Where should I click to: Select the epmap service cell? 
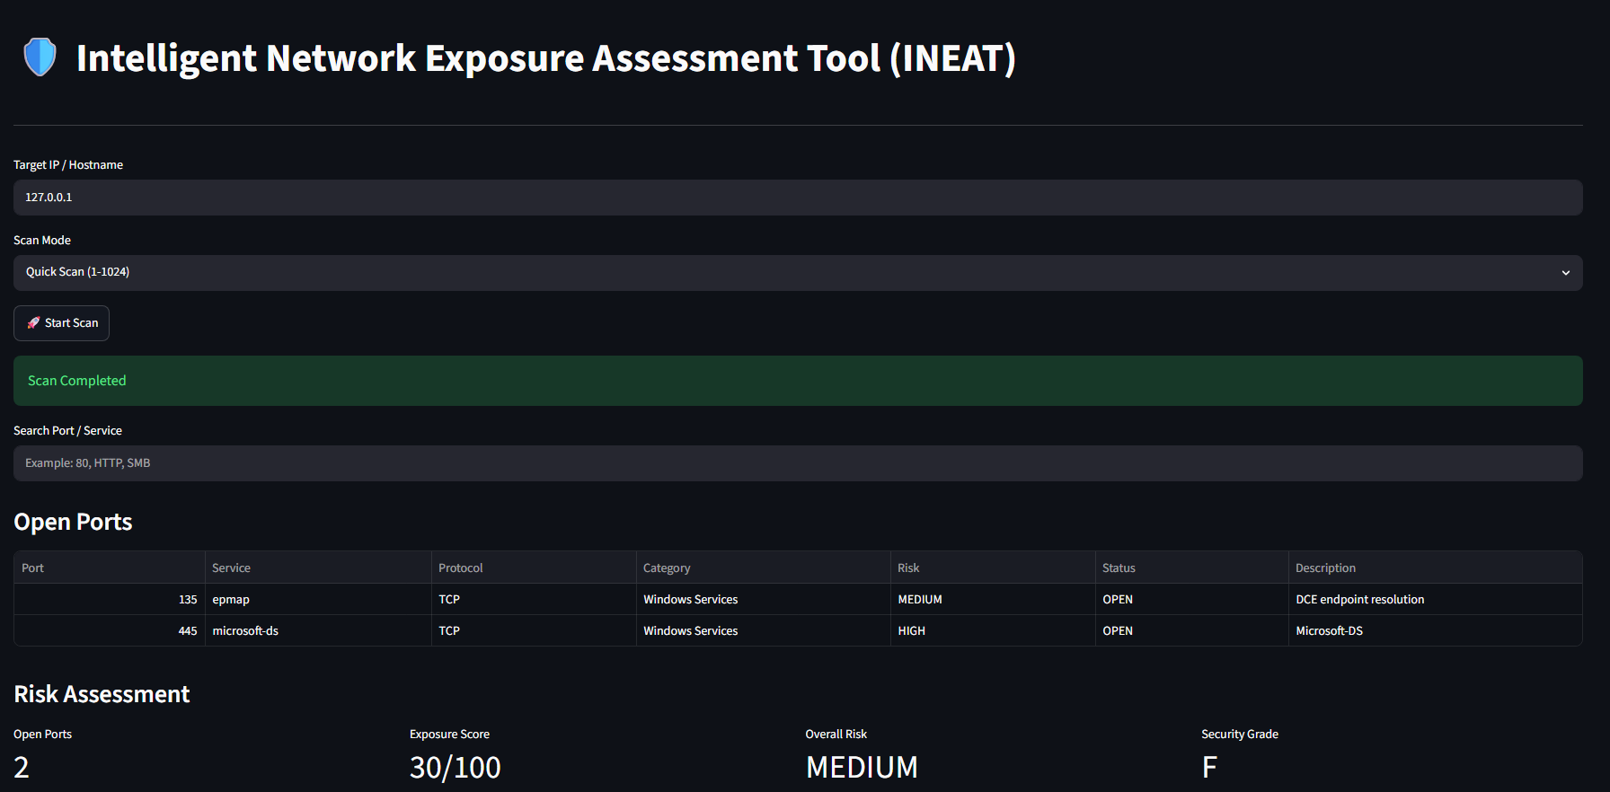click(318, 599)
